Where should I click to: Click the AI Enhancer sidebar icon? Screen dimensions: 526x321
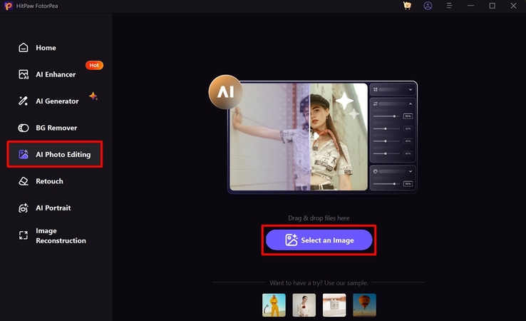pos(23,74)
